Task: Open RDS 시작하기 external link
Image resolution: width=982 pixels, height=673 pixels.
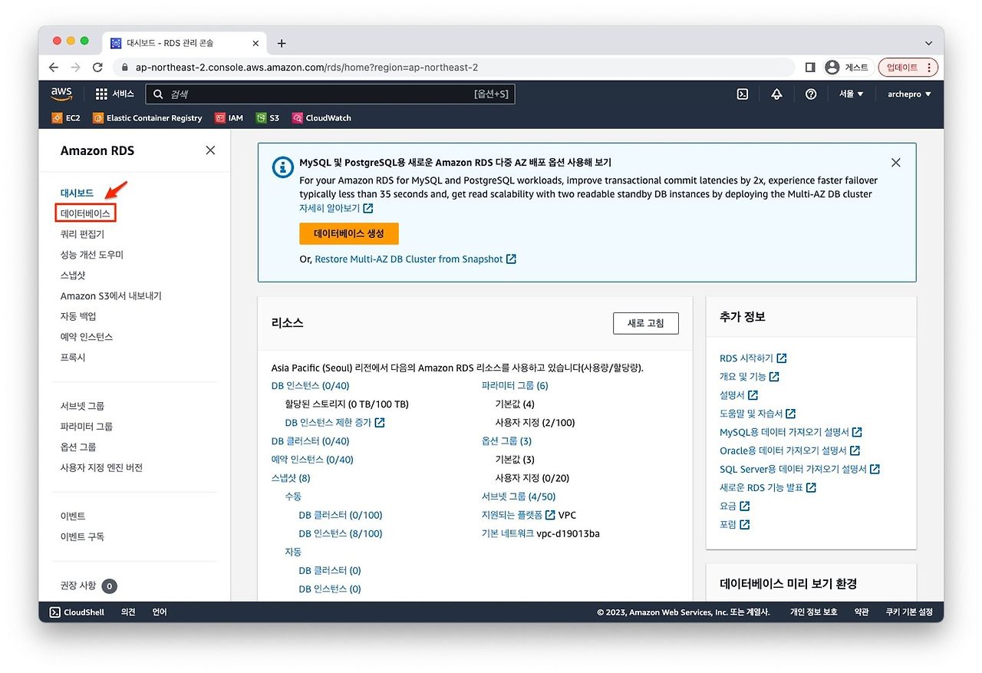Action: click(x=753, y=358)
